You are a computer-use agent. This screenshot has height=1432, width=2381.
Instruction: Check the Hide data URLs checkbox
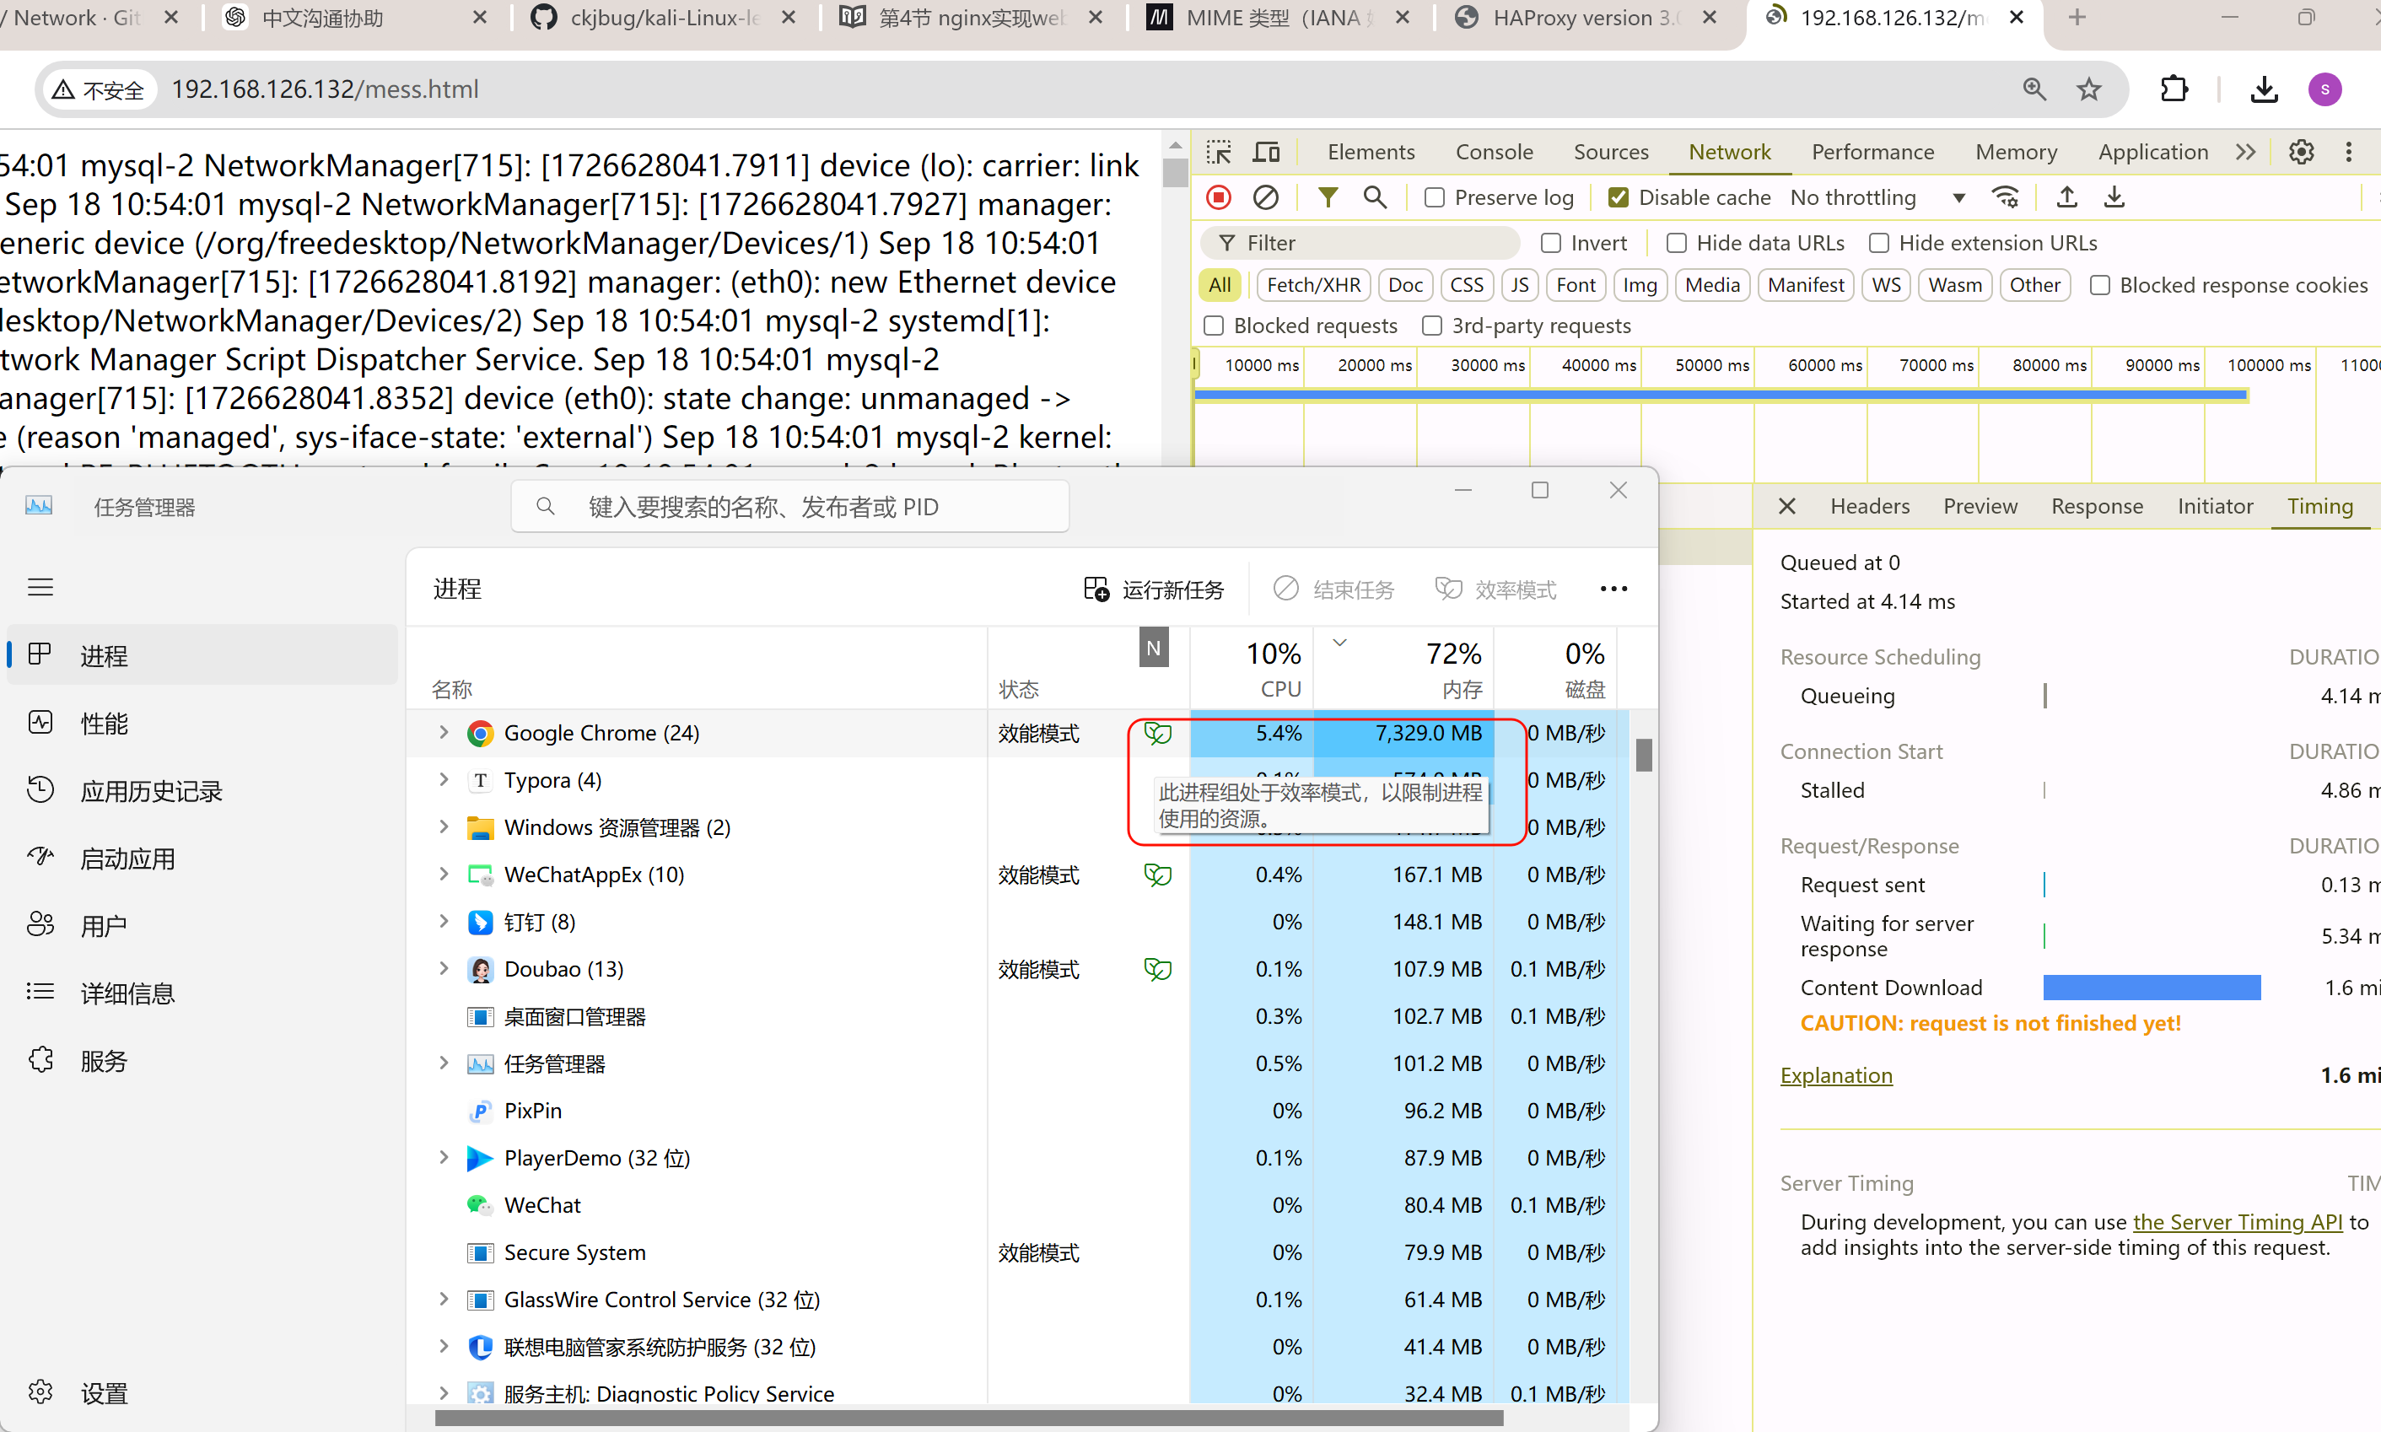(x=1677, y=243)
